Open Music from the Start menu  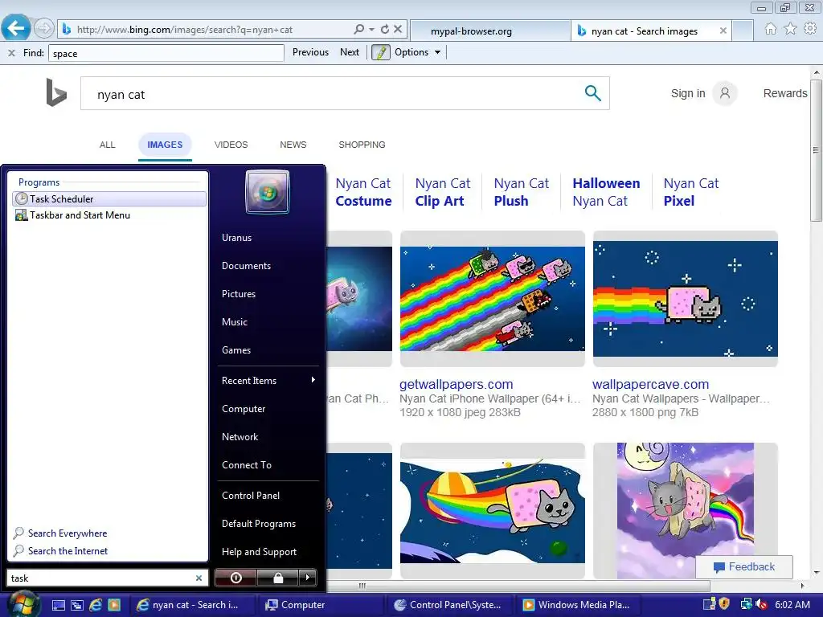point(235,322)
